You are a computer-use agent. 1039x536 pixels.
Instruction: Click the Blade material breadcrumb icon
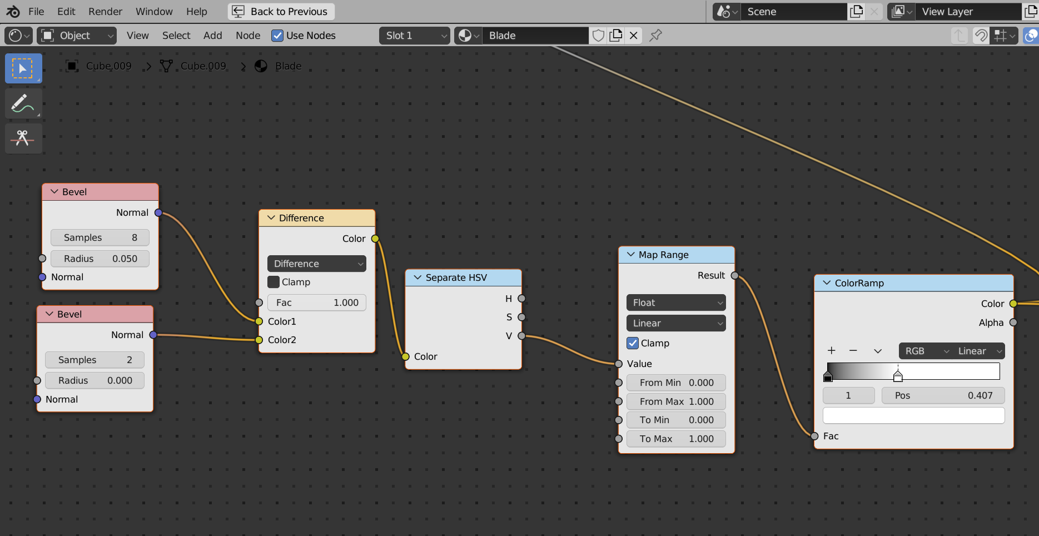pyautogui.click(x=261, y=66)
